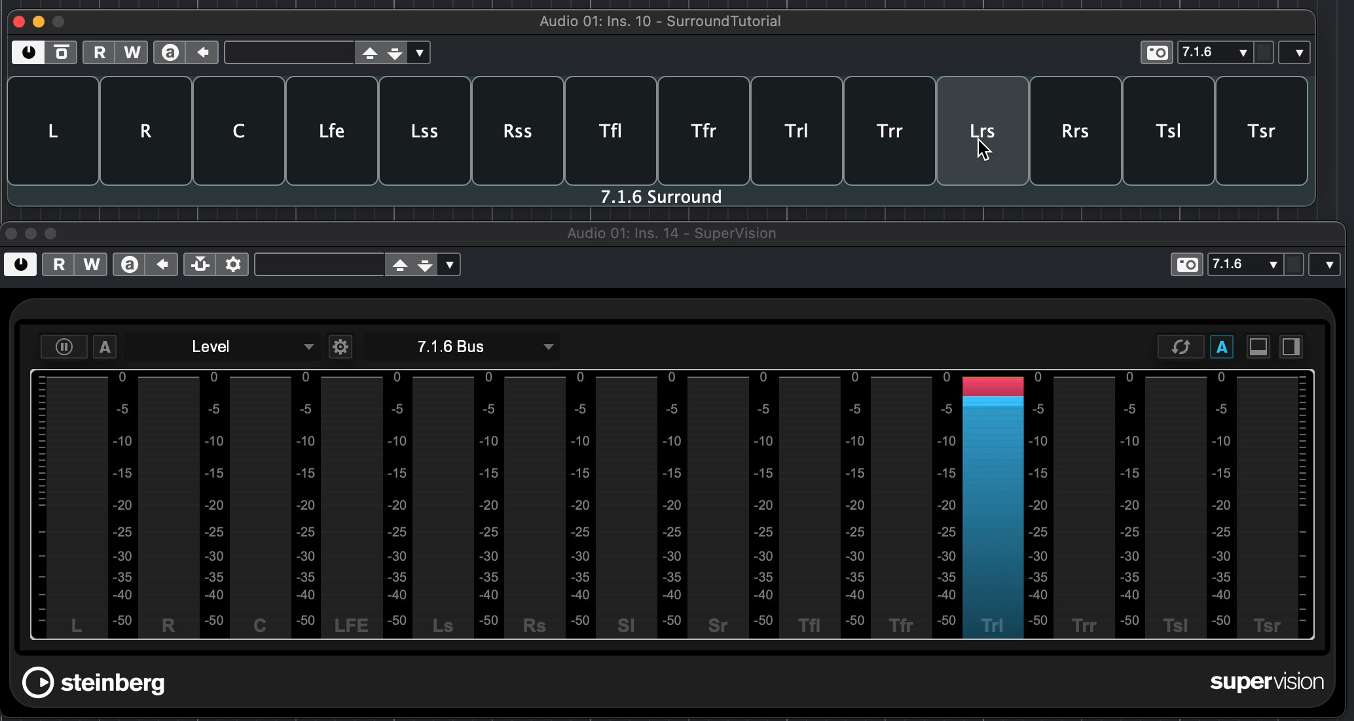Click the Lfe channel button
The image size is (1354, 721).
pyautogui.click(x=331, y=131)
